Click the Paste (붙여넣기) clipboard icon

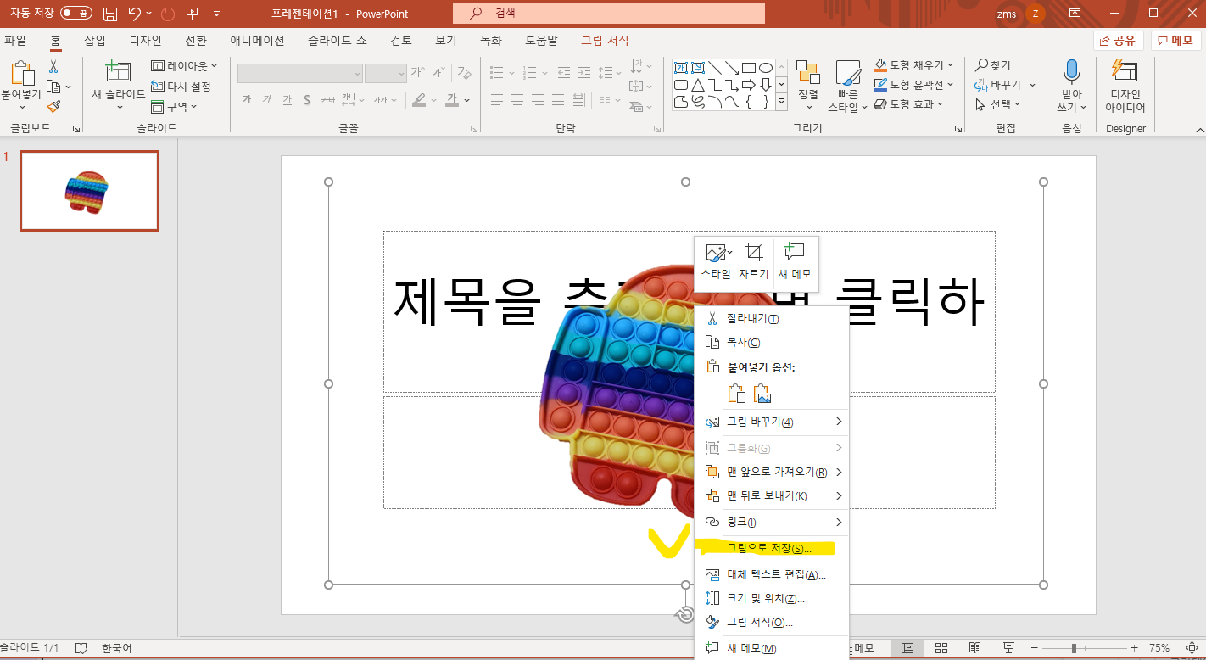22,74
